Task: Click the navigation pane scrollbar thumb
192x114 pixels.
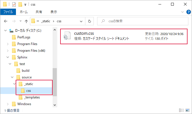Action: coord(55,82)
